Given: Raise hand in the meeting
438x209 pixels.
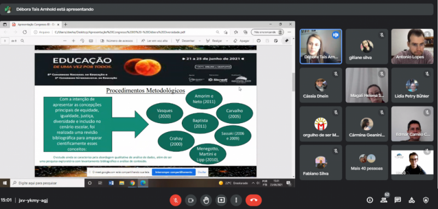Looking at the screenshot, I should pyautogui.click(x=206, y=200).
